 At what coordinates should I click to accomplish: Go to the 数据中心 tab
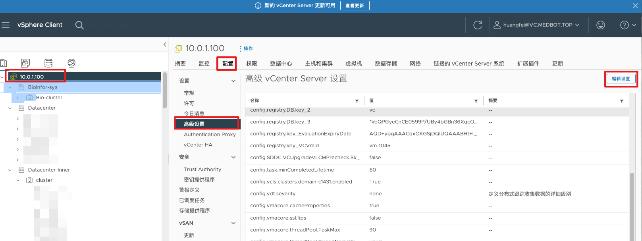[281, 64]
